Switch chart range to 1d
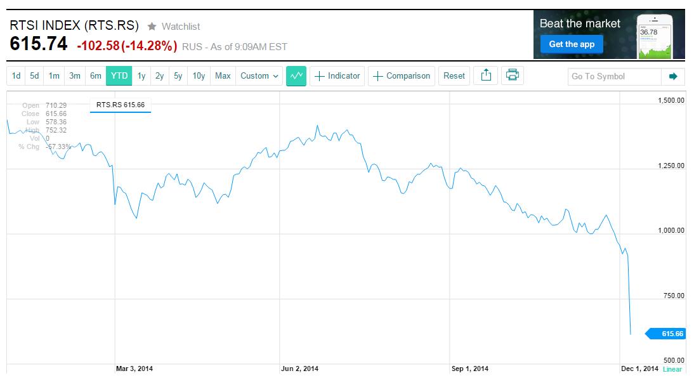The height and width of the screenshot is (385, 694). tap(16, 76)
